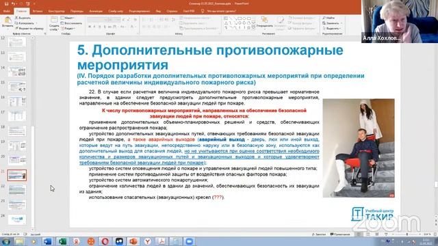The width and height of the screenshot is (438, 246).
Task: Click the Notes (Заметки) status bar button
Action: point(319,234)
